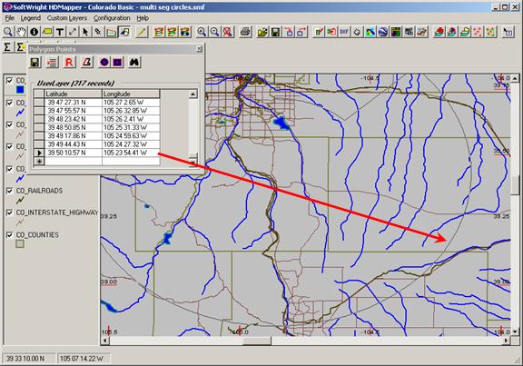The image size is (523, 366).
Task: Click the printer icon
Action: [x=245, y=32]
